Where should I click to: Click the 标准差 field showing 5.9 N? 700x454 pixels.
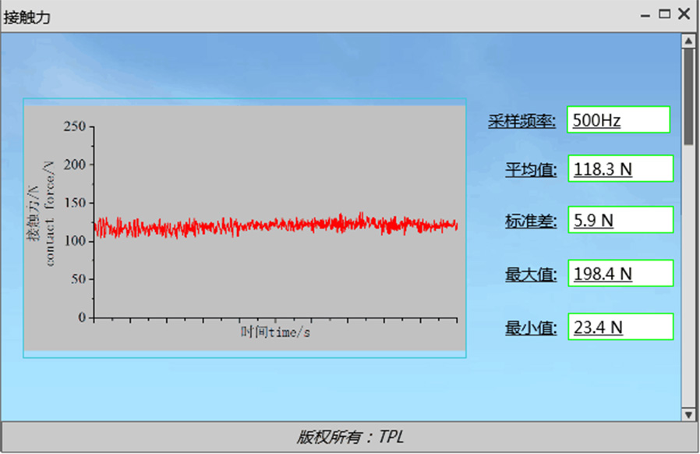pos(620,220)
